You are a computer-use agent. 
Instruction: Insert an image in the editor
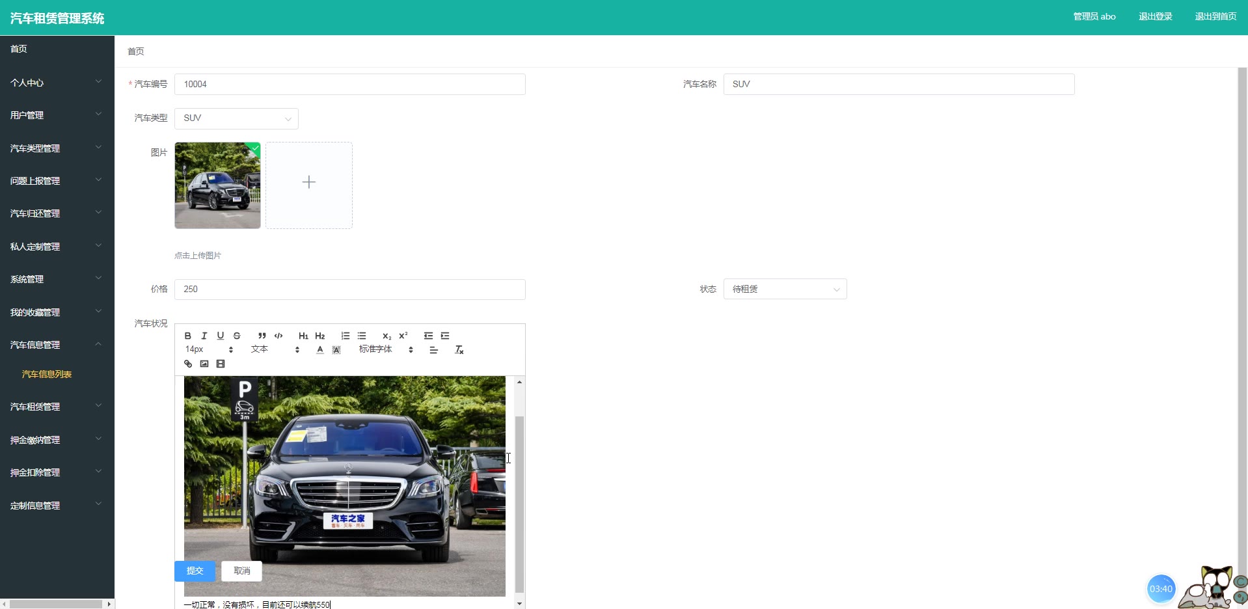click(x=204, y=364)
